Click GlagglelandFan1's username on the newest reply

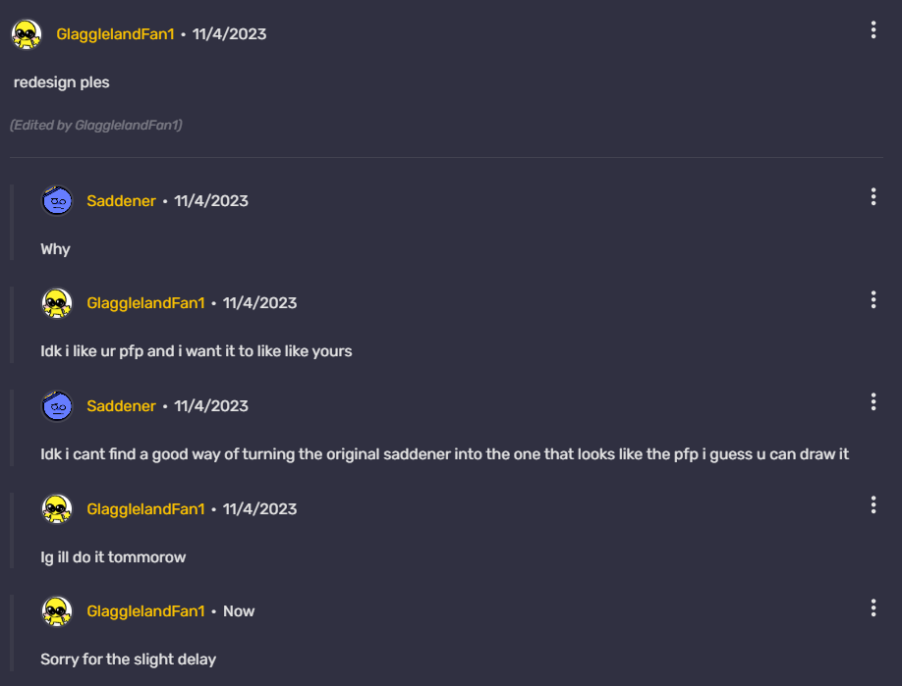coord(145,610)
